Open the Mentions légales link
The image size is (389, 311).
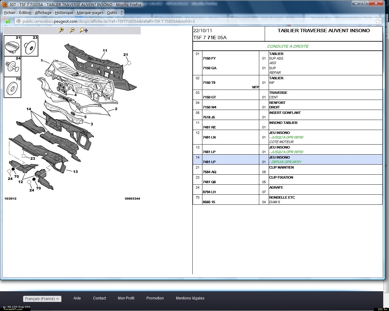pyautogui.click(x=190, y=298)
